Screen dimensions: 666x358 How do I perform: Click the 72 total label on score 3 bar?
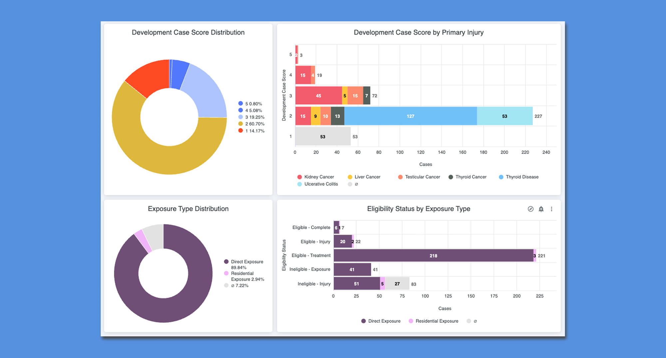click(375, 96)
